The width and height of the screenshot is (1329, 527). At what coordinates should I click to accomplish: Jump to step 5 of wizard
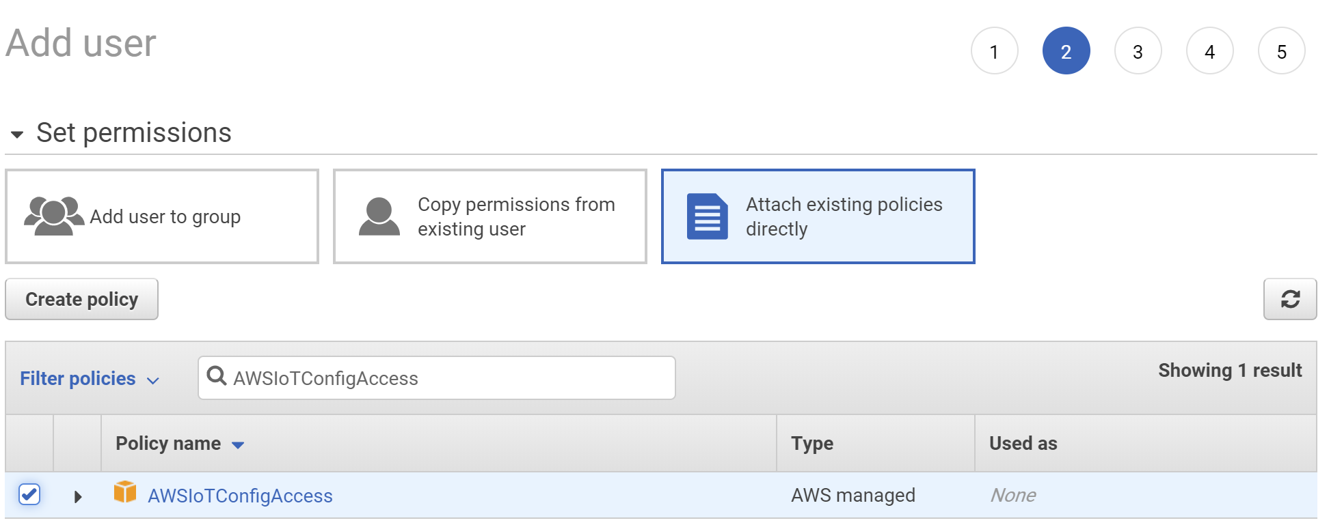pos(1281,51)
